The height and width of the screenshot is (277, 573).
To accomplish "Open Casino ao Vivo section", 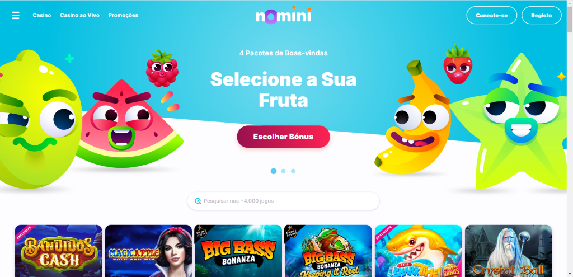I will pos(79,15).
